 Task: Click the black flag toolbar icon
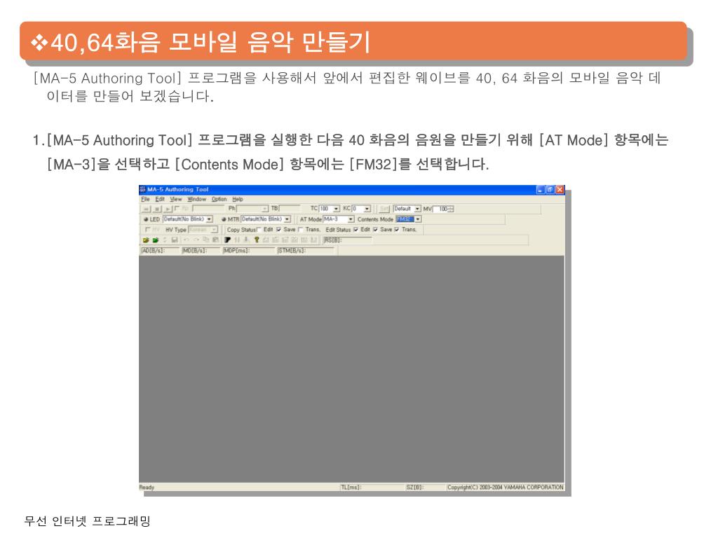click(x=227, y=240)
